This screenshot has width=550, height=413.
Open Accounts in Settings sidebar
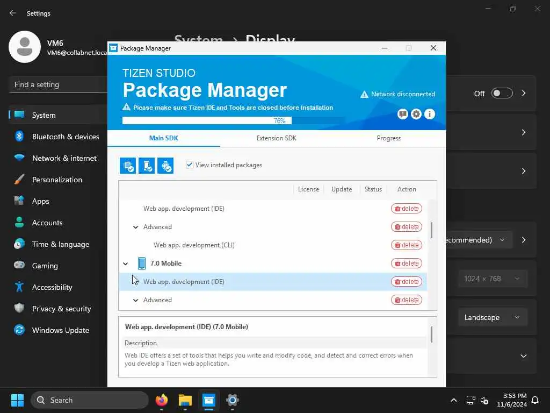pos(57,223)
